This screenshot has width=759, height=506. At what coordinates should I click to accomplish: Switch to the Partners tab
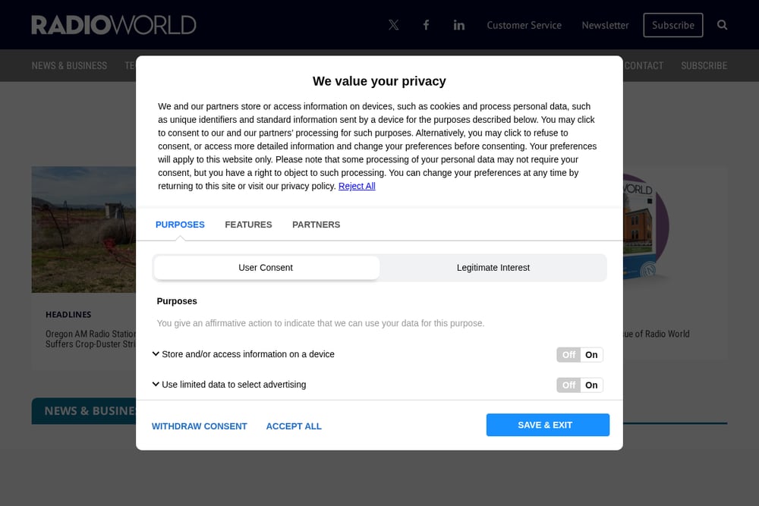(x=316, y=225)
